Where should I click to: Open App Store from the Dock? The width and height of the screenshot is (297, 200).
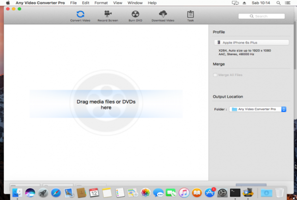coord(210,193)
